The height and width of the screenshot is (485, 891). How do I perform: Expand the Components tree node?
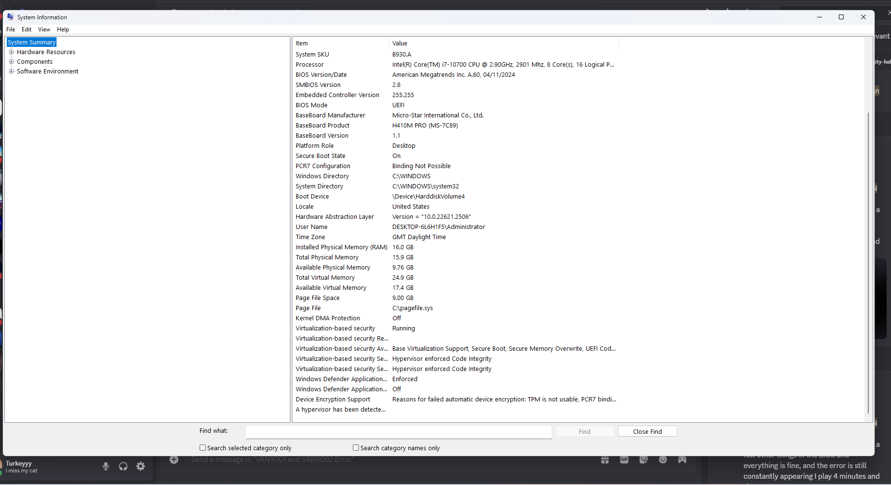(12, 61)
